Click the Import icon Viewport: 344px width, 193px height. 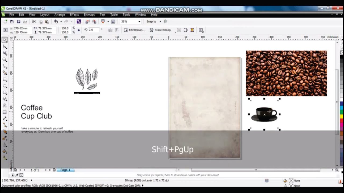(x=87, y=21)
